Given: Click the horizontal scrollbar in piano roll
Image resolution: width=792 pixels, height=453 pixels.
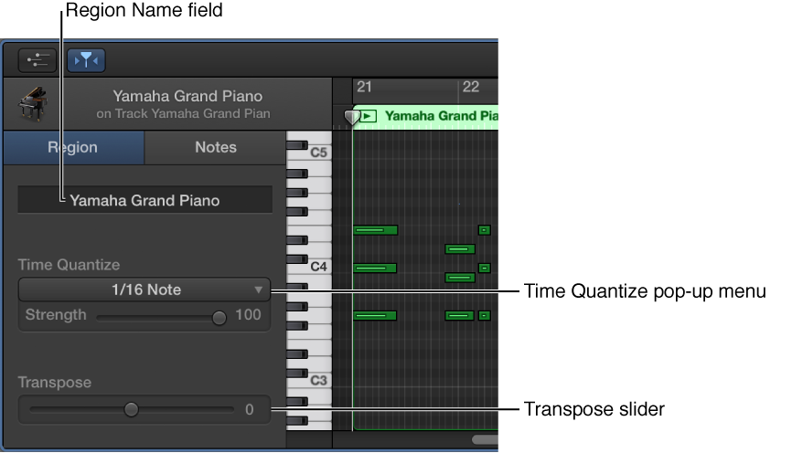Looking at the screenshot, I should (x=485, y=440).
